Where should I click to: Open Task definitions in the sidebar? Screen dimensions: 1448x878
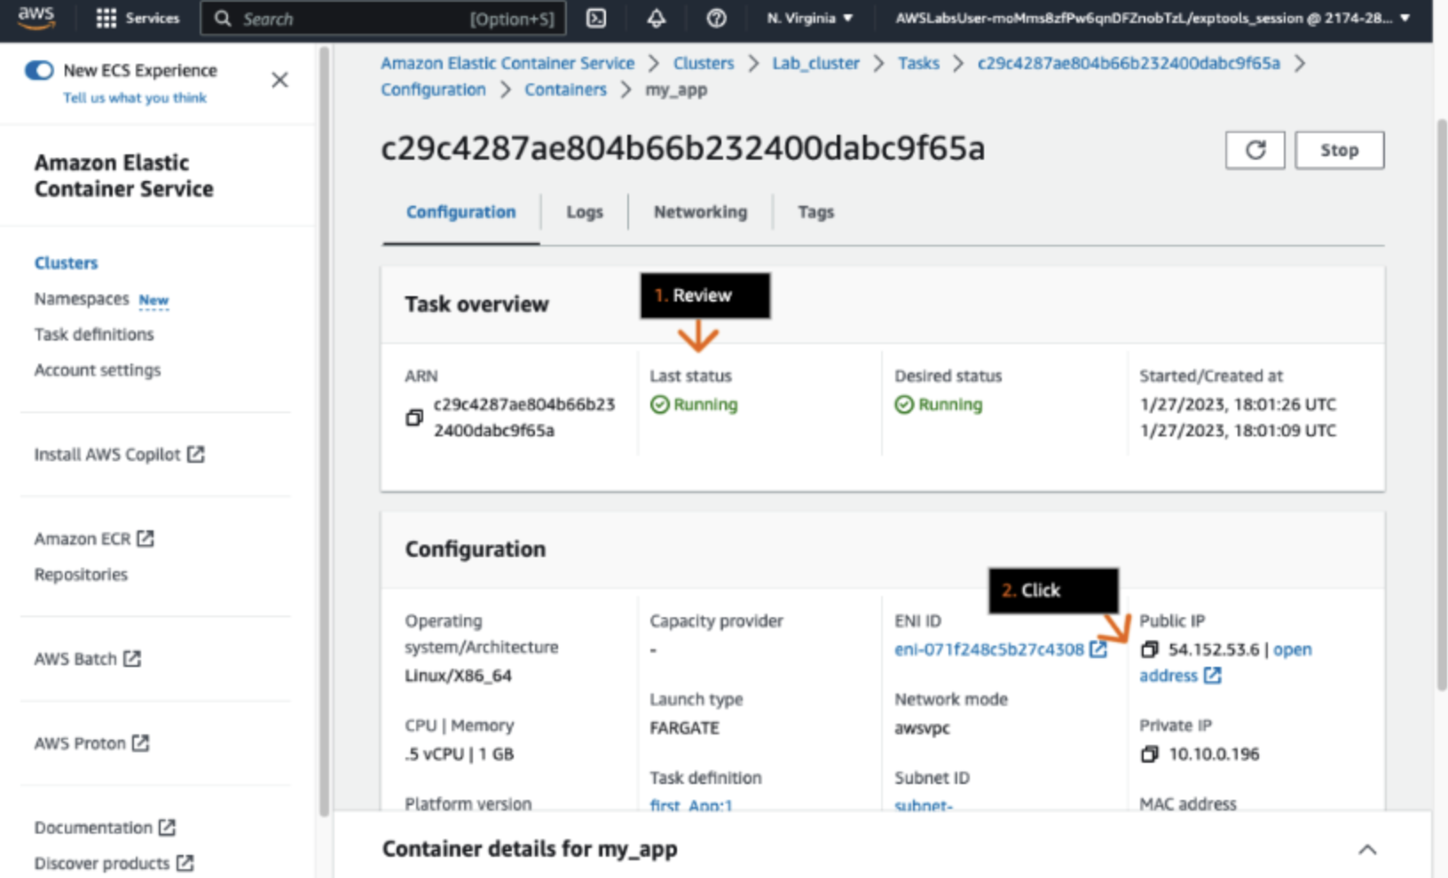(94, 334)
